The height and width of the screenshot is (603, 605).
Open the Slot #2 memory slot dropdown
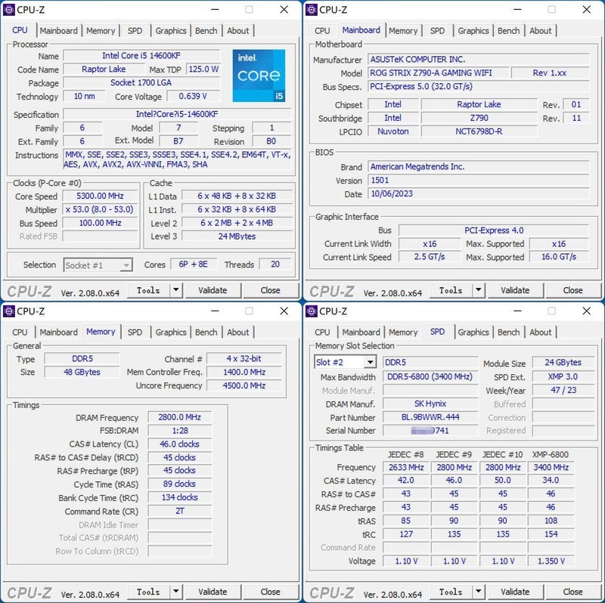(x=370, y=363)
